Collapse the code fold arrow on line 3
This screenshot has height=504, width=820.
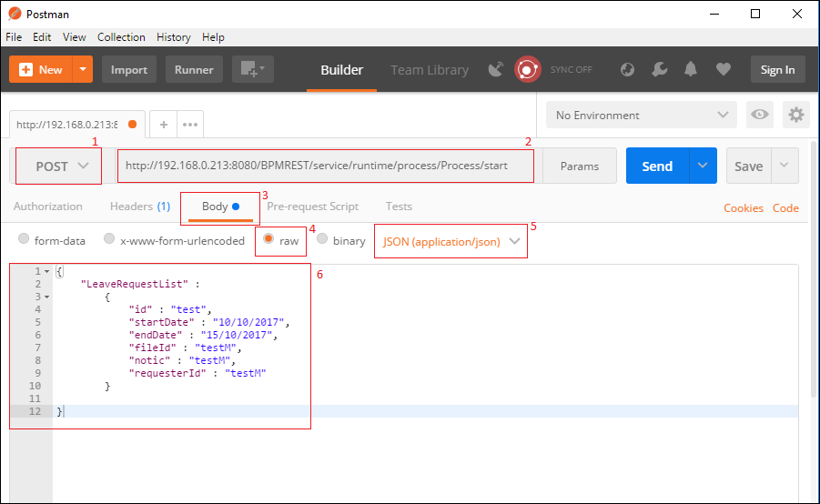coord(46,297)
